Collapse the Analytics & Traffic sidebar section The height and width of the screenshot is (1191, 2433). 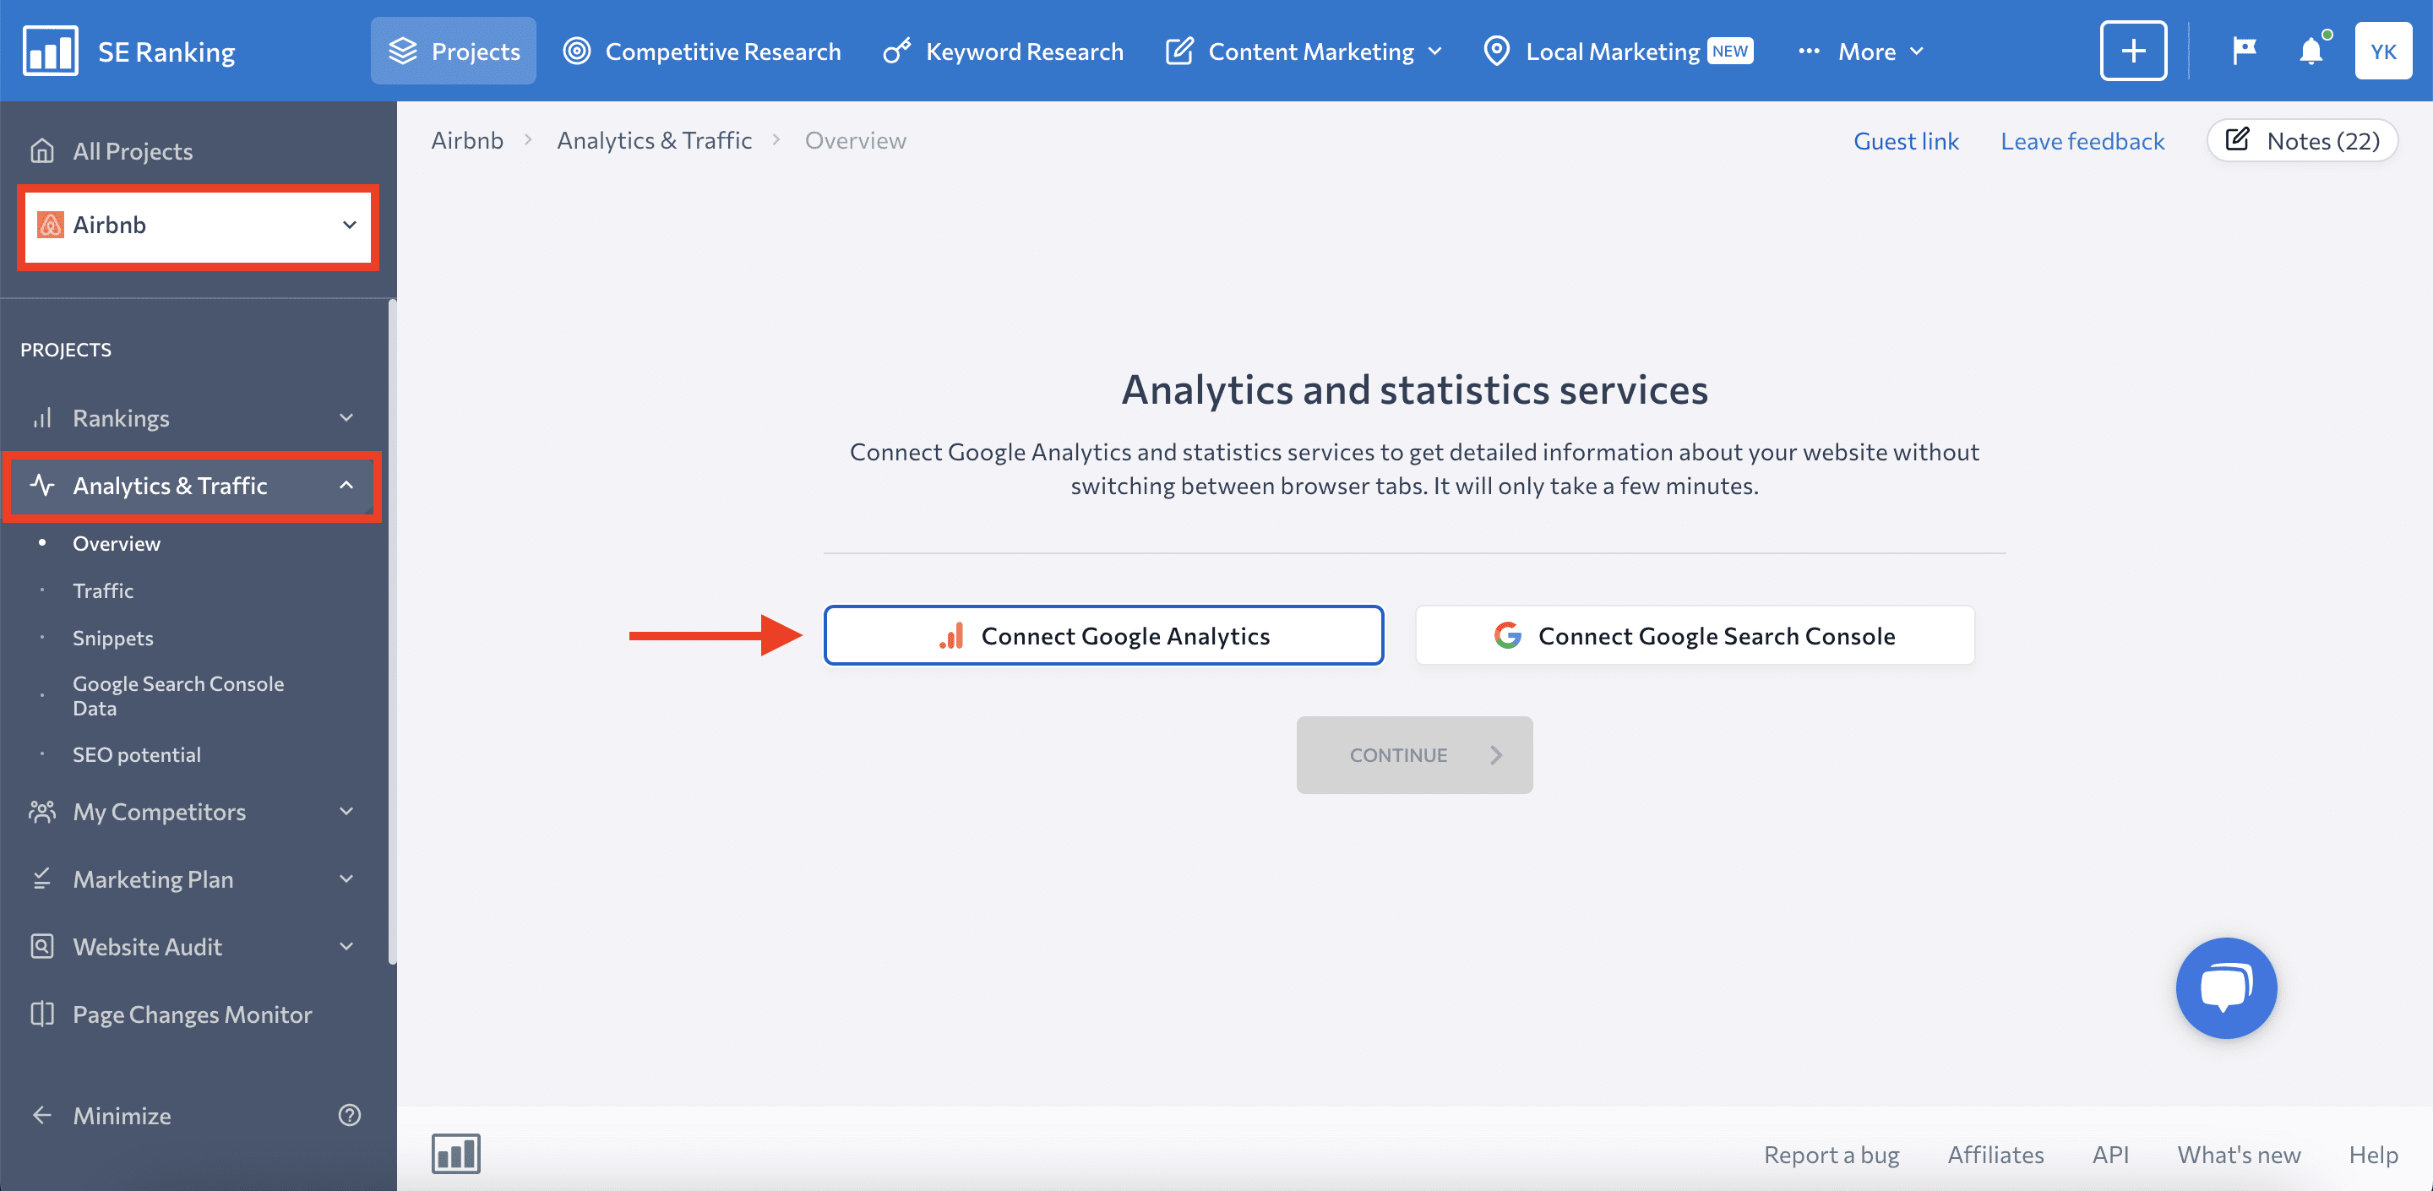(x=193, y=486)
